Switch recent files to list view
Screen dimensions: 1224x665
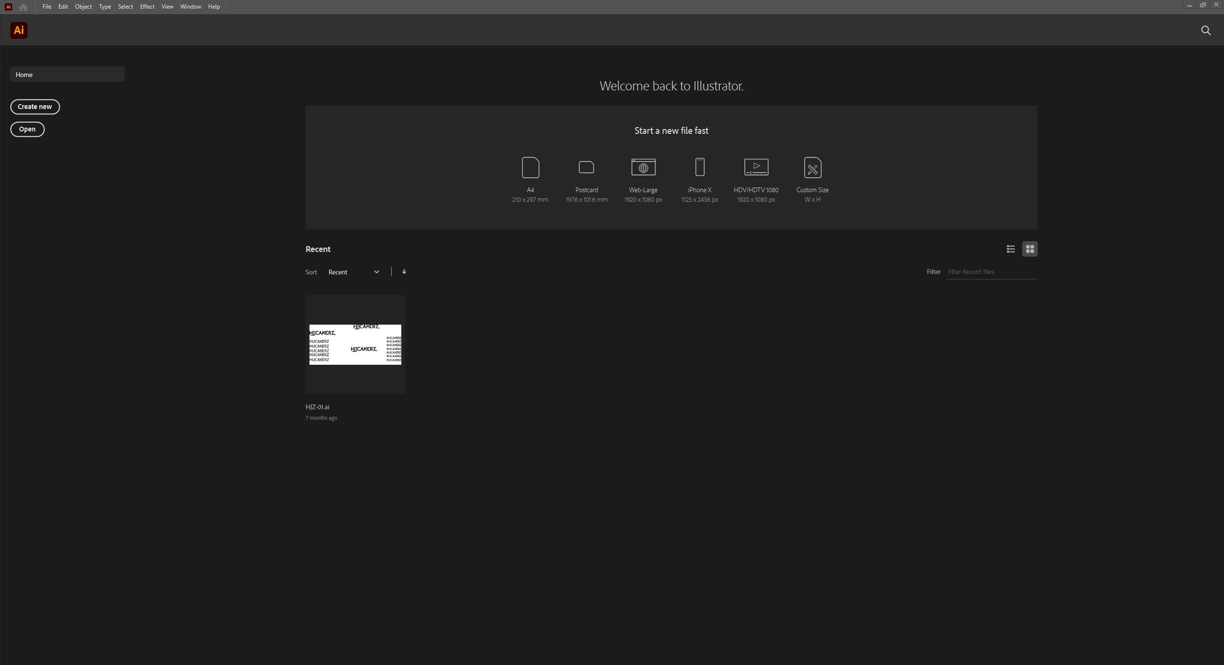pos(1011,249)
